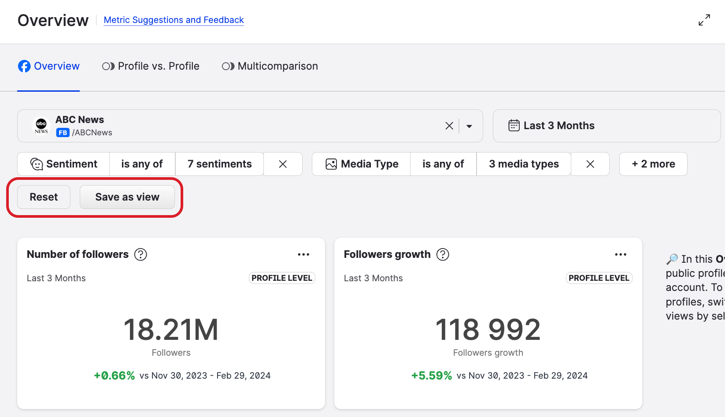Open the 7 sentiments value dropdown

tap(219, 164)
